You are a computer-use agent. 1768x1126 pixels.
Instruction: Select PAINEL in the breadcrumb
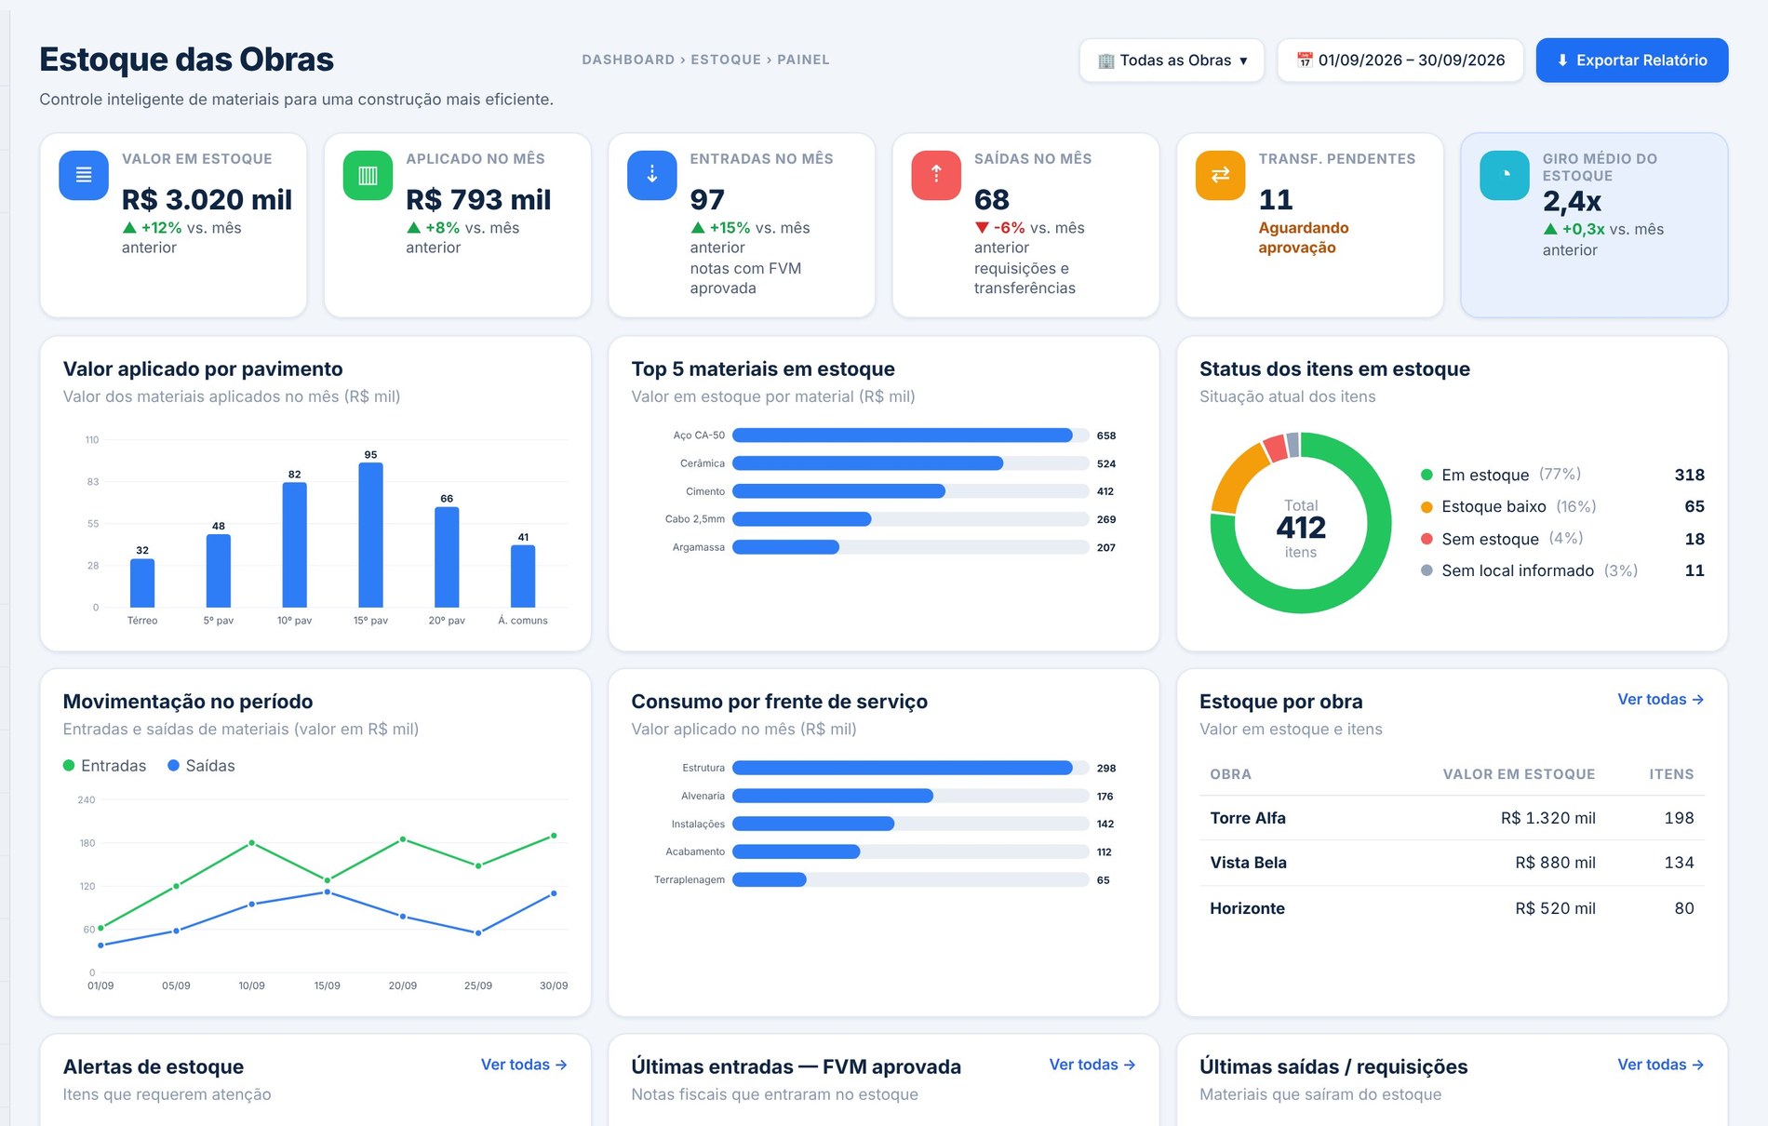click(x=803, y=60)
